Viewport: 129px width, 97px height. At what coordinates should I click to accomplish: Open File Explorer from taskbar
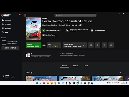pyautogui.click(x=52, y=83)
